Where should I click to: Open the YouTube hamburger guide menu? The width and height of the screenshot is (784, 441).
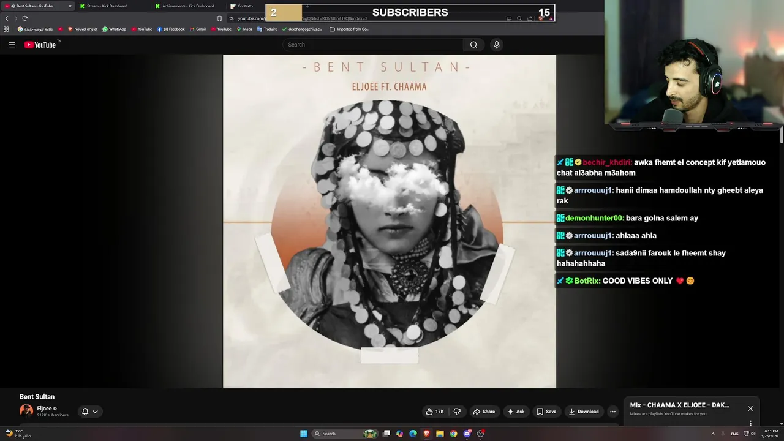pos(12,45)
